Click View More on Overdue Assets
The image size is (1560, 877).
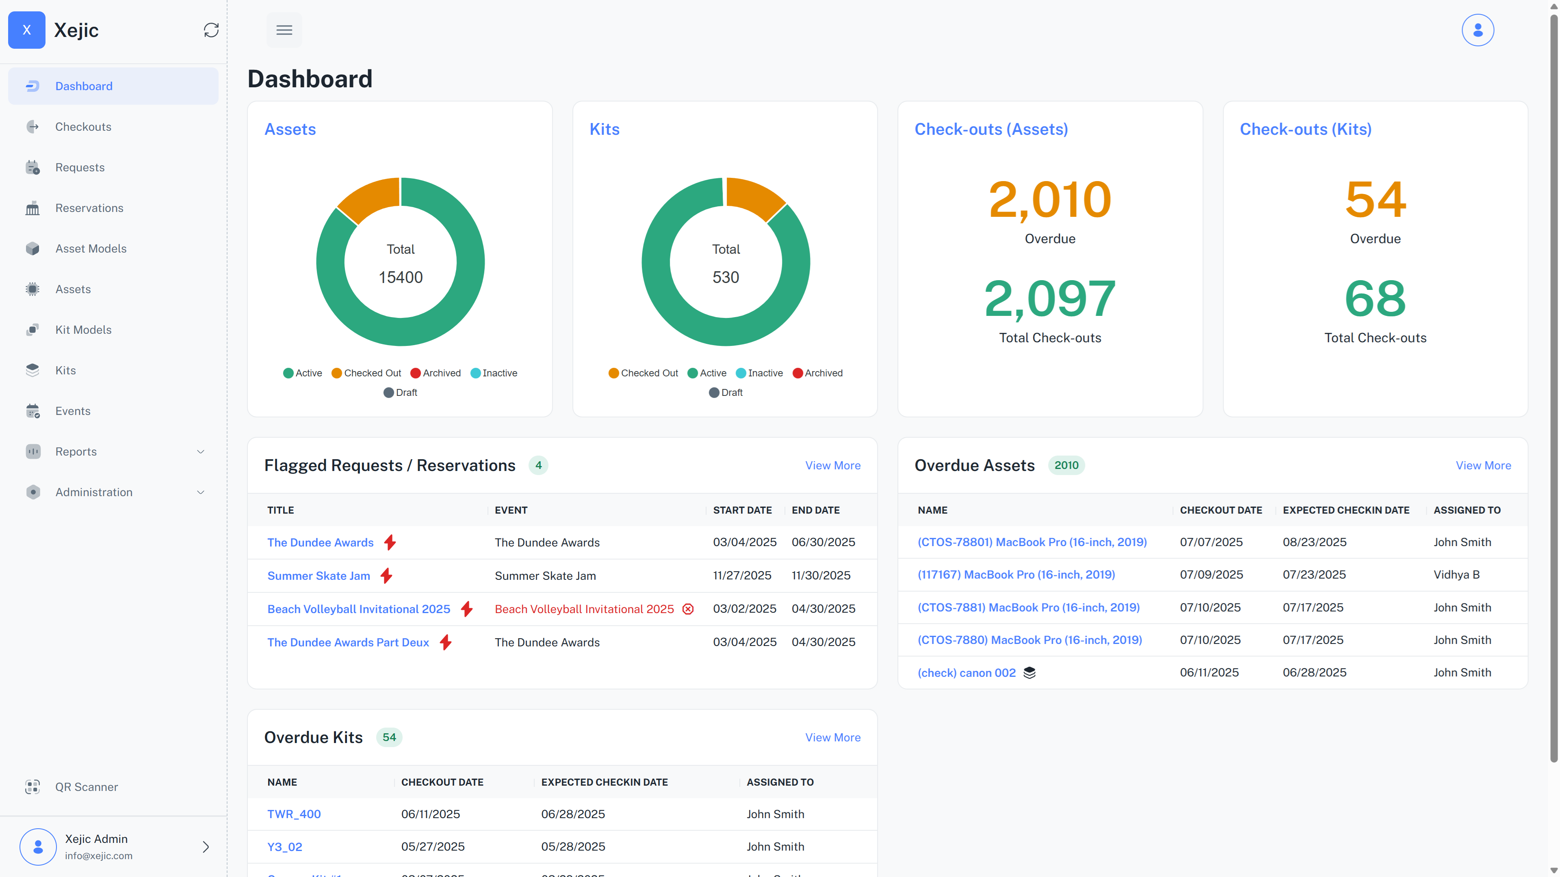coord(1483,465)
